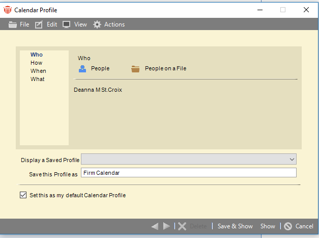Image resolution: width=319 pixels, height=238 pixels.
Task: Choose People to add to the profile
Action: (x=100, y=68)
